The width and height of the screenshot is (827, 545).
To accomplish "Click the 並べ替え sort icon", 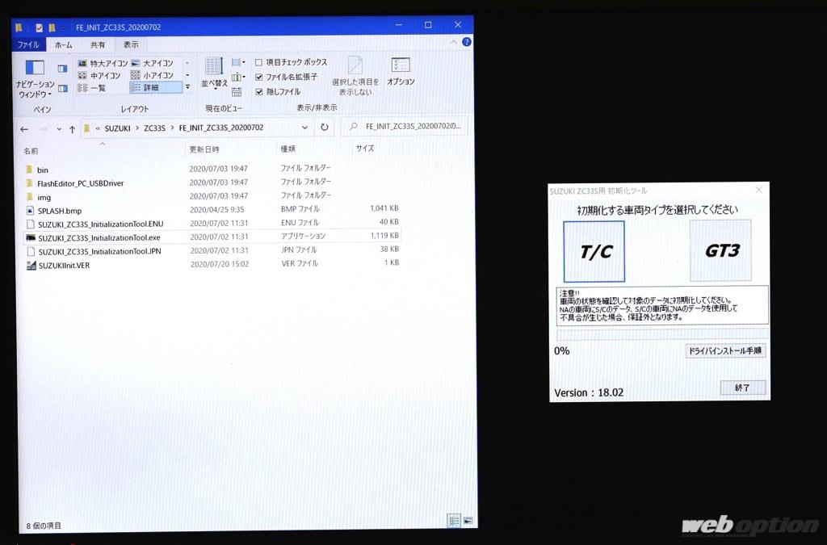I will click(214, 71).
